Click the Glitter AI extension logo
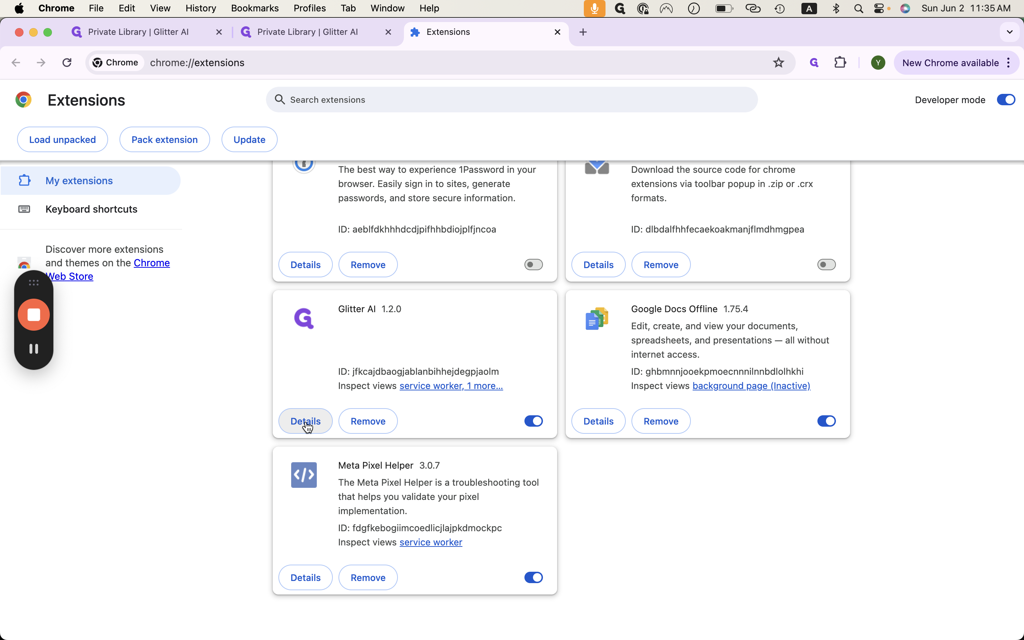The image size is (1024, 640). (304, 318)
